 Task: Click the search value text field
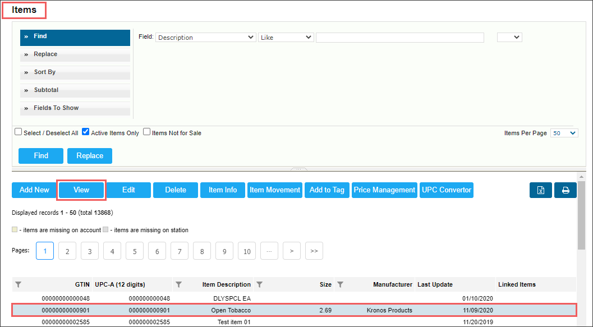click(399, 38)
